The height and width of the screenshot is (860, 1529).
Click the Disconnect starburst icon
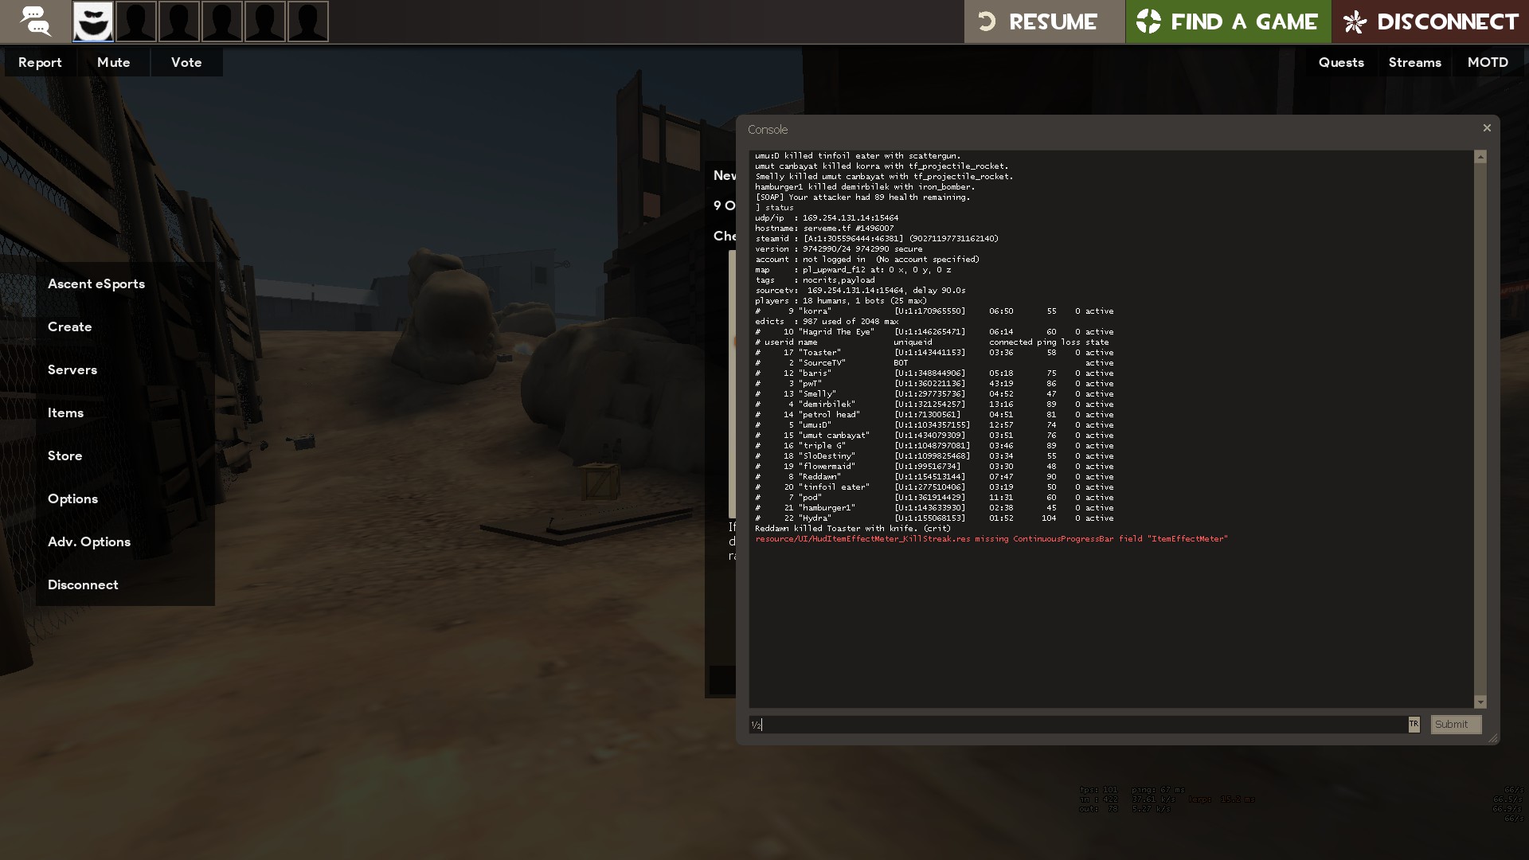pyautogui.click(x=1355, y=21)
